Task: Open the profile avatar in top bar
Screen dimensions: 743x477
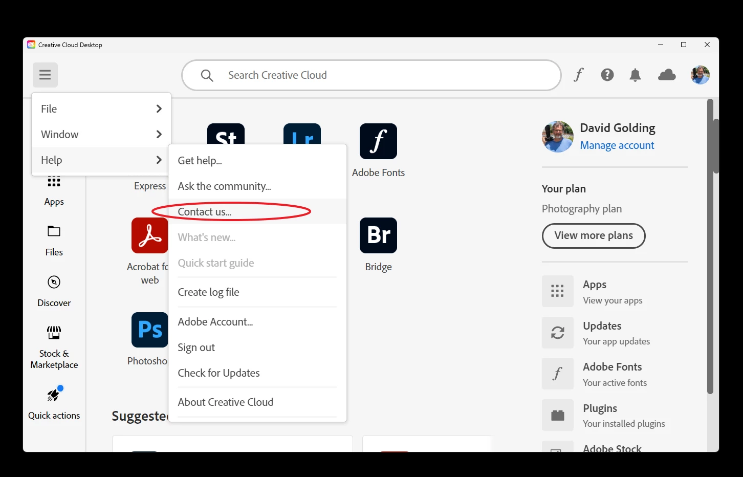Action: (700, 75)
